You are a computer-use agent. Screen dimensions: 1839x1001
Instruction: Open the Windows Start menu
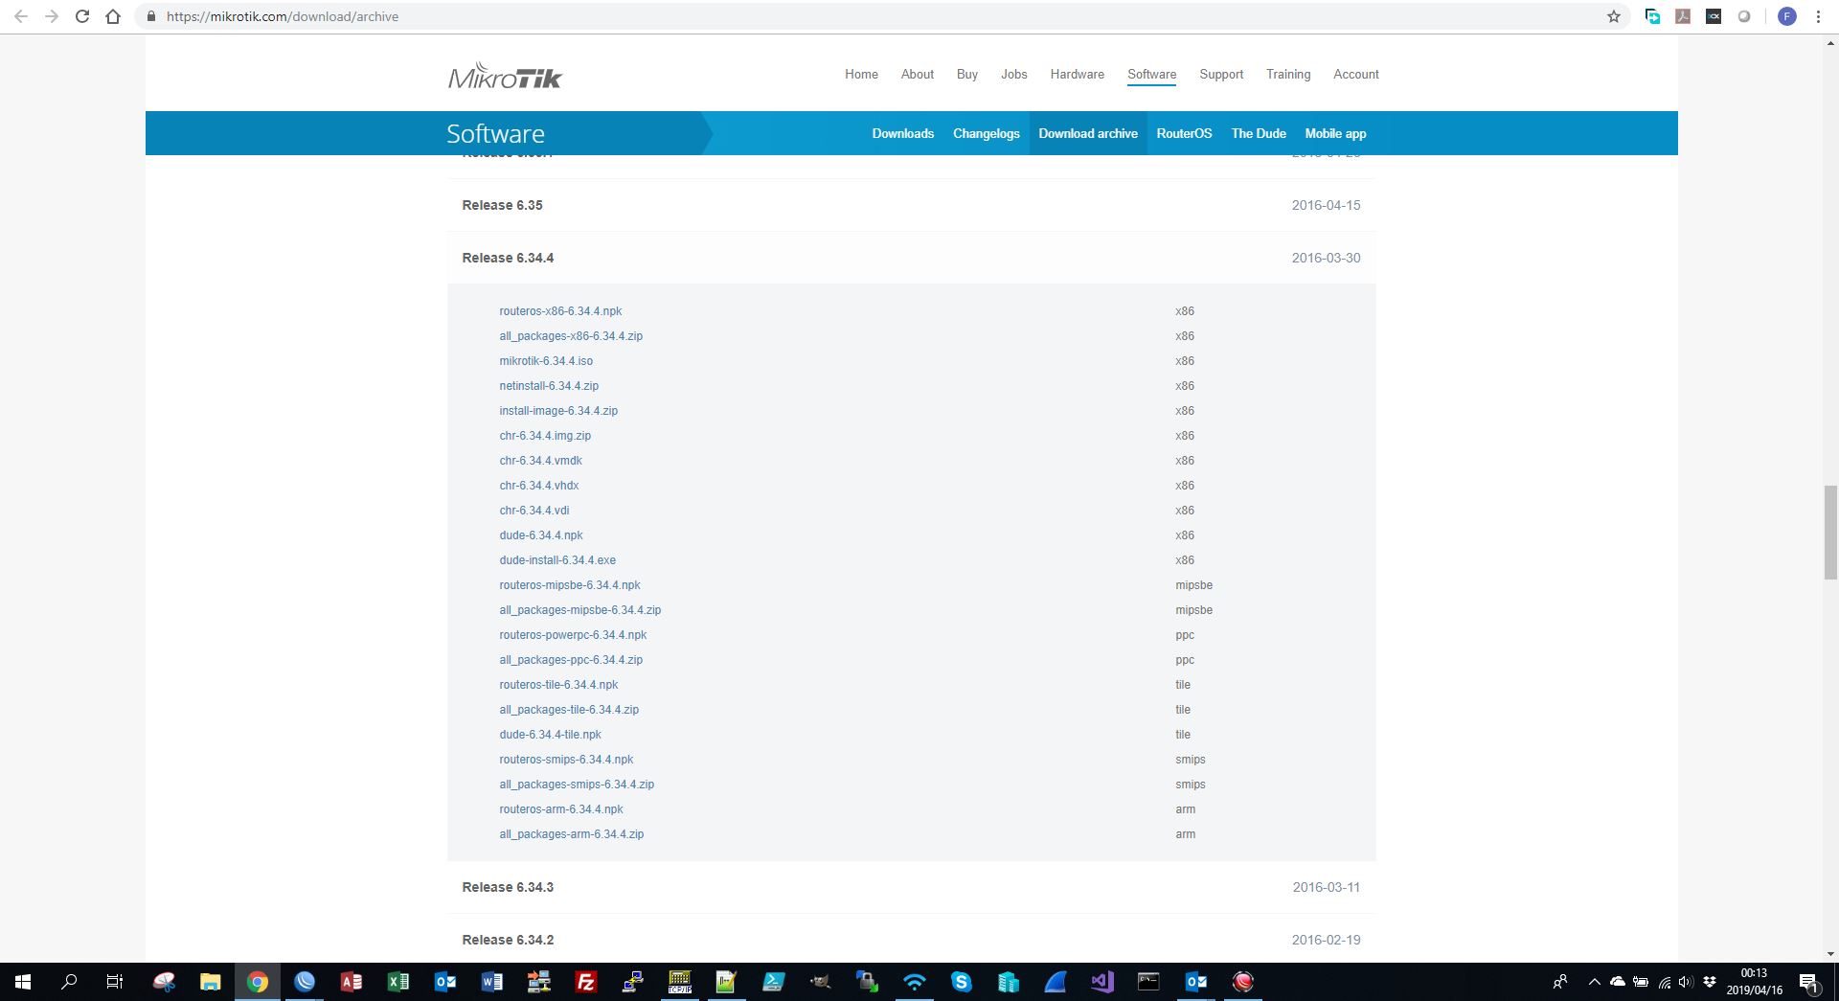(23, 982)
